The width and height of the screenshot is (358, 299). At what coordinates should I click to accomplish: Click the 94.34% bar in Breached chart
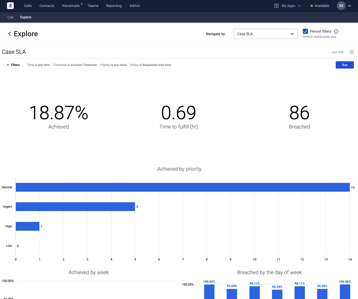click(x=277, y=294)
